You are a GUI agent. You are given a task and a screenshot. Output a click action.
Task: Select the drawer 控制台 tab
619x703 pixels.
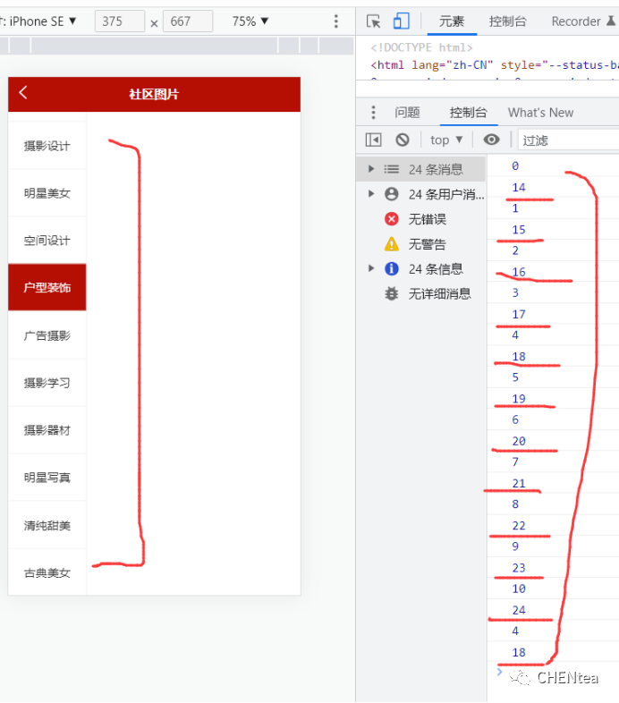[x=469, y=113]
